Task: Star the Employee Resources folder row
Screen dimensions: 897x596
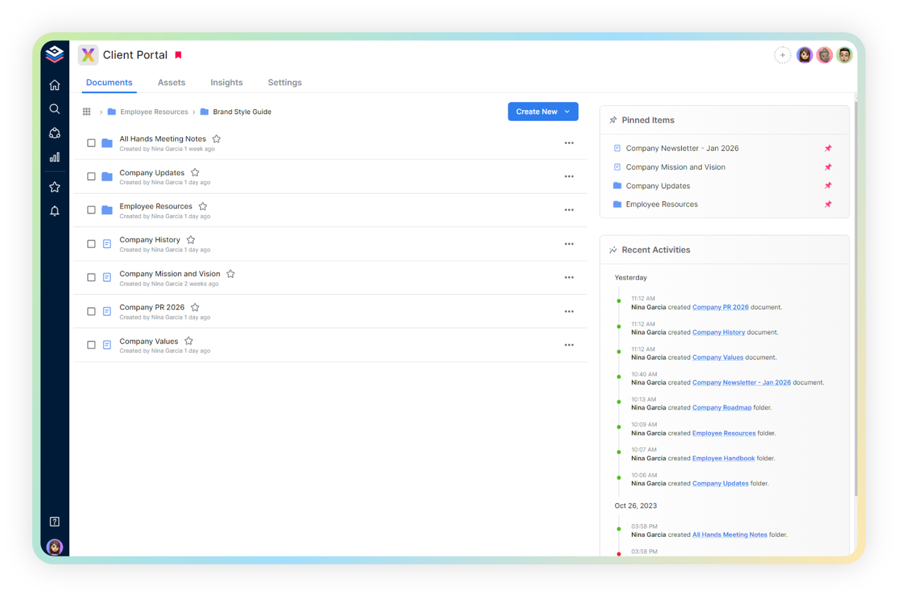Action: pyautogui.click(x=203, y=206)
